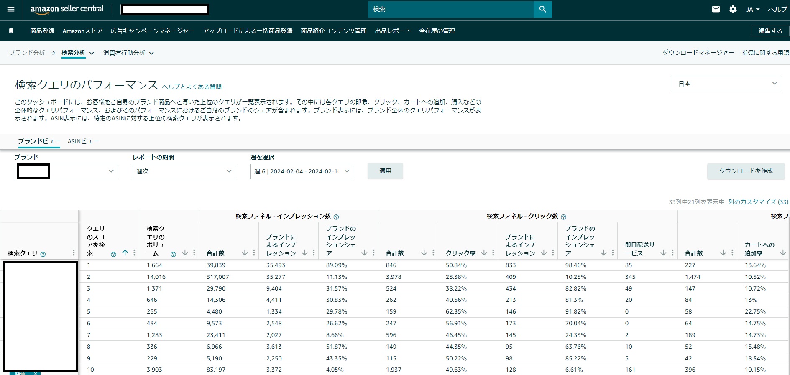The image size is (790, 375).
Task: Expand the JA language selector
Action: click(752, 9)
